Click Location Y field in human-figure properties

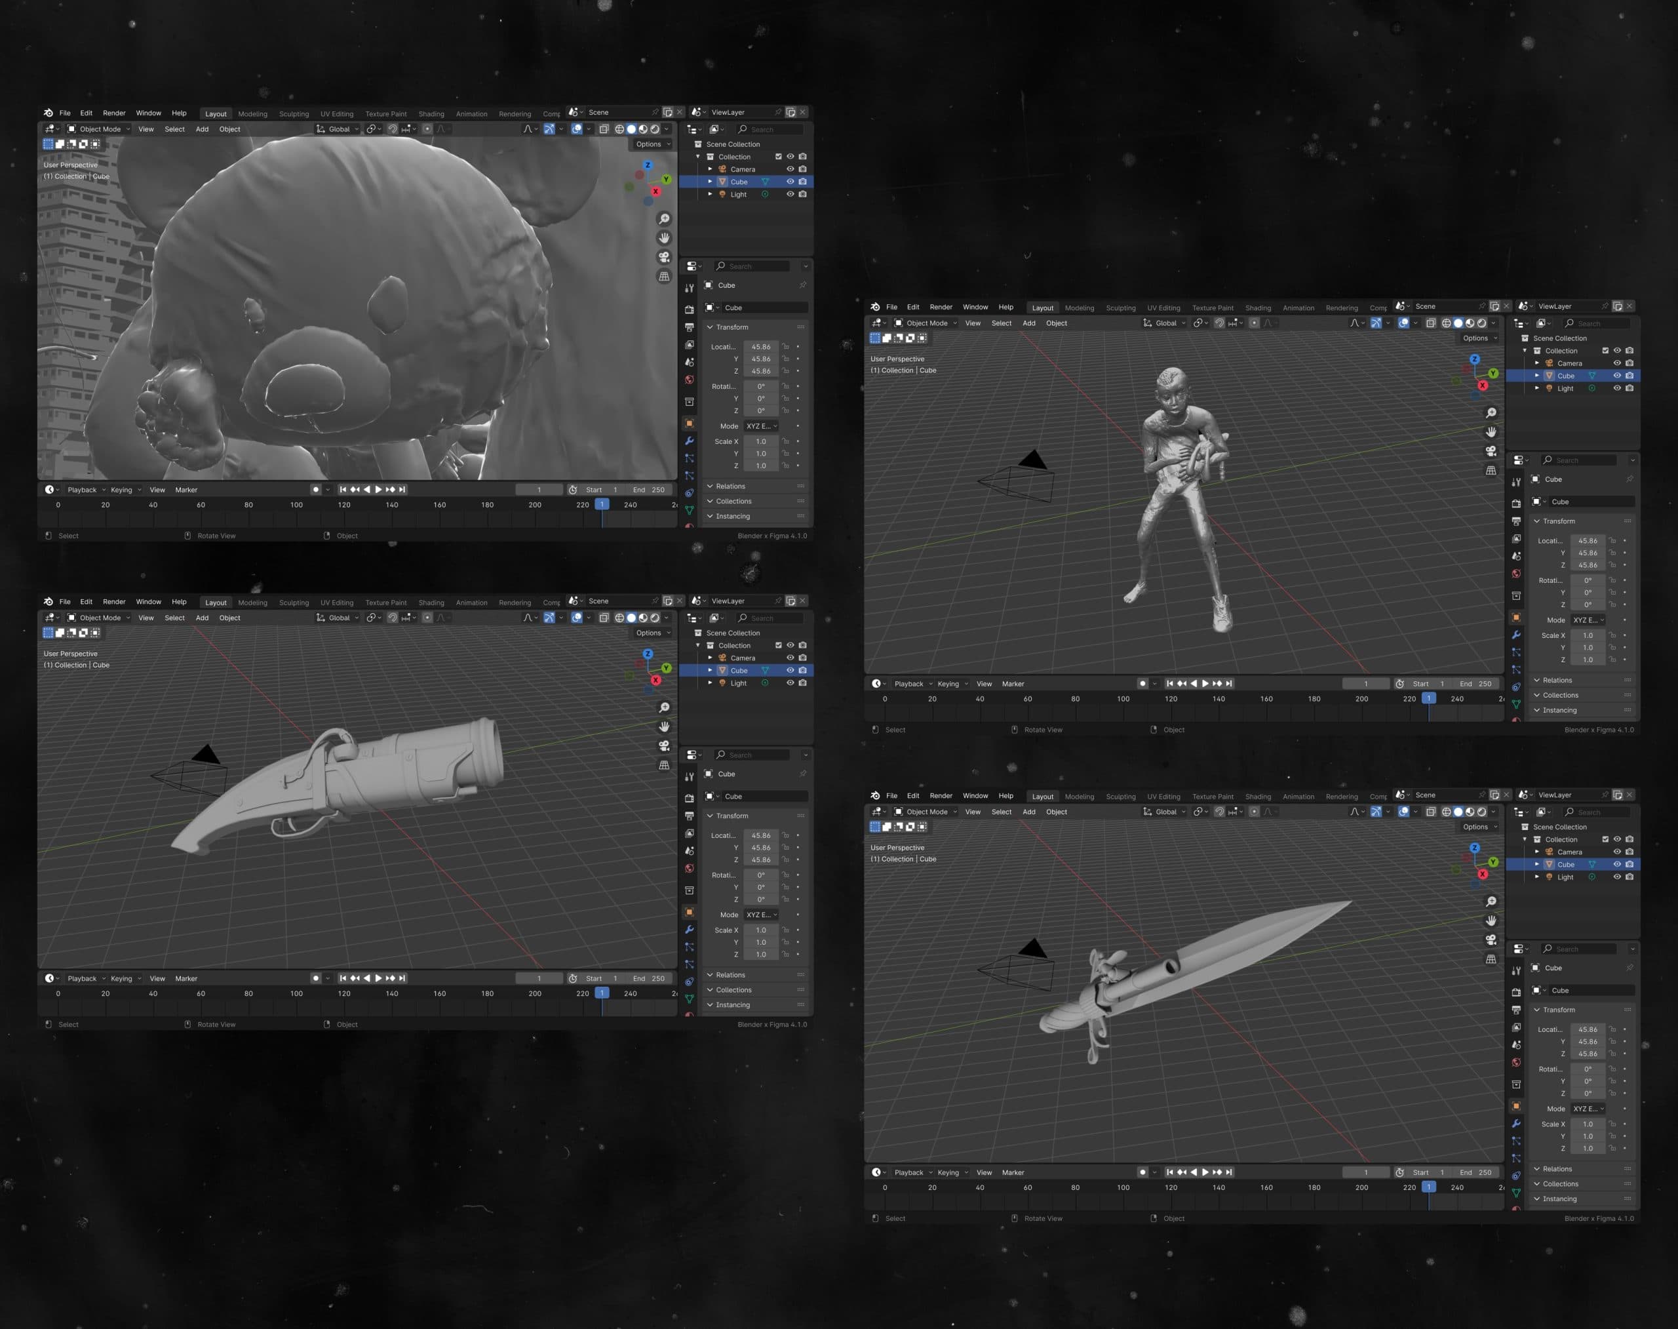tap(1587, 553)
